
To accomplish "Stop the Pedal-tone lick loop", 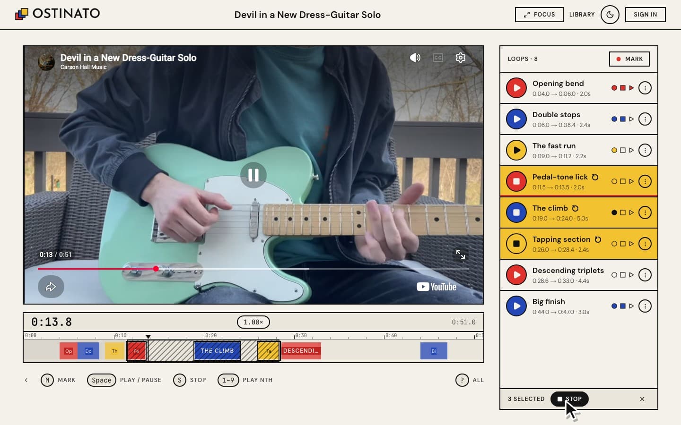I will point(516,181).
